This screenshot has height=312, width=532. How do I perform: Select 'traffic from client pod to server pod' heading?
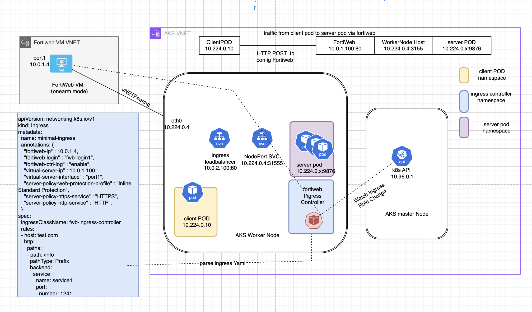point(319,33)
